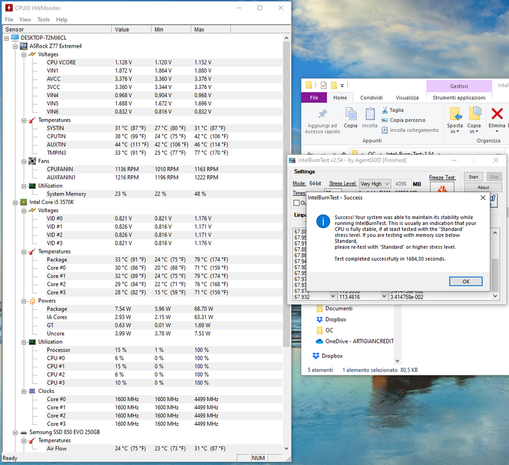The width and height of the screenshot is (509, 465).
Task: Click the Incolla collegamento icon
Action: [x=385, y=130]
